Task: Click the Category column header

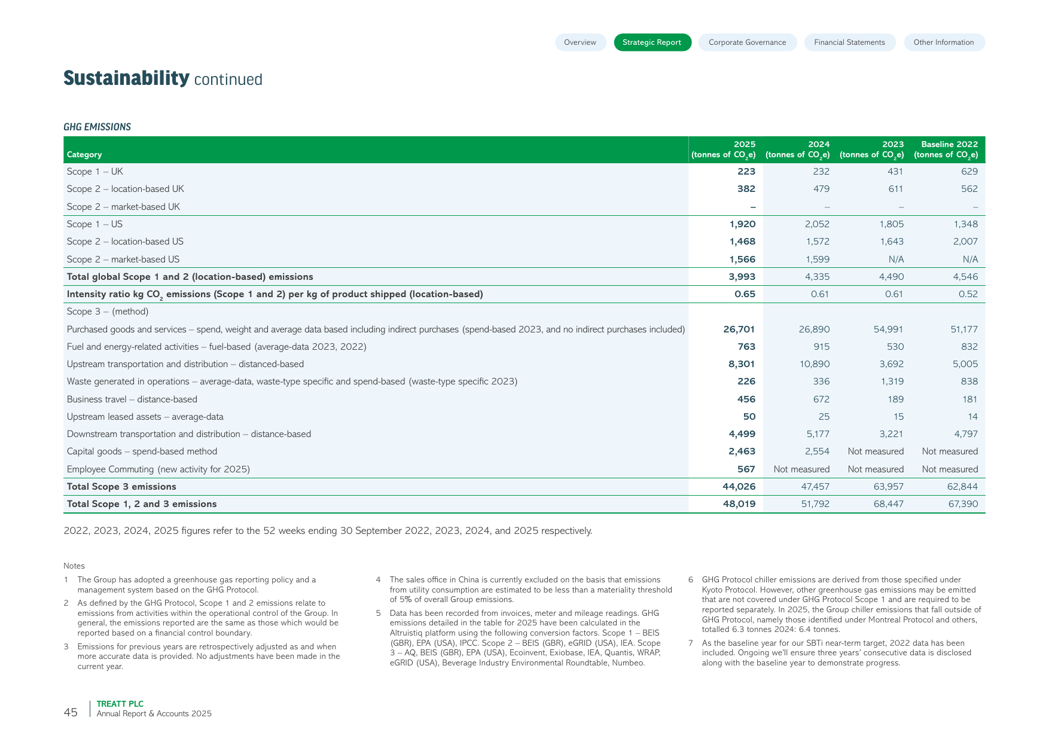Action: 84,154
